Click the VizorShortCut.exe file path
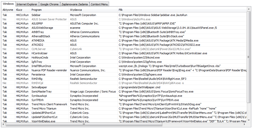Screen dimensions: 253x129 click(167, 108)
